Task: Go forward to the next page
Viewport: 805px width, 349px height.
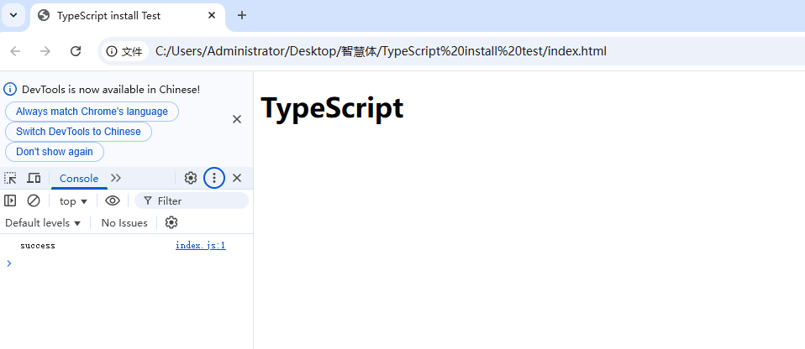Action: click(45, 51)
